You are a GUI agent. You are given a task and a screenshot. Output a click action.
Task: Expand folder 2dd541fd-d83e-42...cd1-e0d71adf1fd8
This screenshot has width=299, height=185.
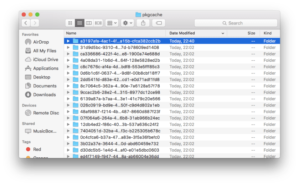click(x=68, y=80)
